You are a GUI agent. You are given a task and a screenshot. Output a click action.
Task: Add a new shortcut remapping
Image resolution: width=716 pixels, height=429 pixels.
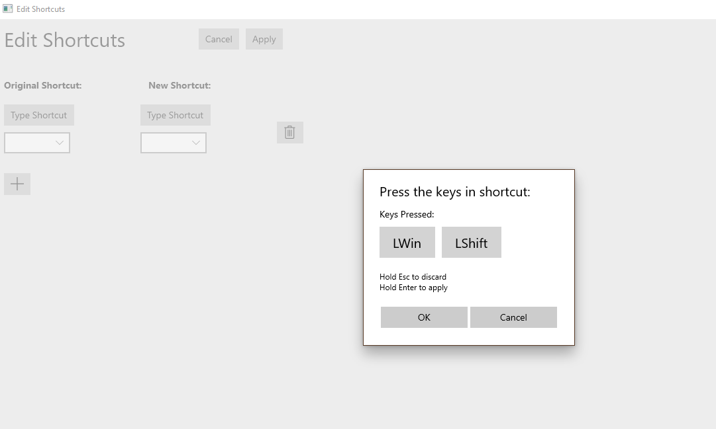tap(17, 184)
